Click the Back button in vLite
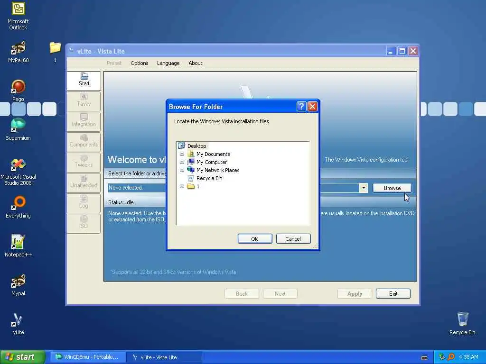The height and width of the screenshot is (364, 486). pos(242,294)
